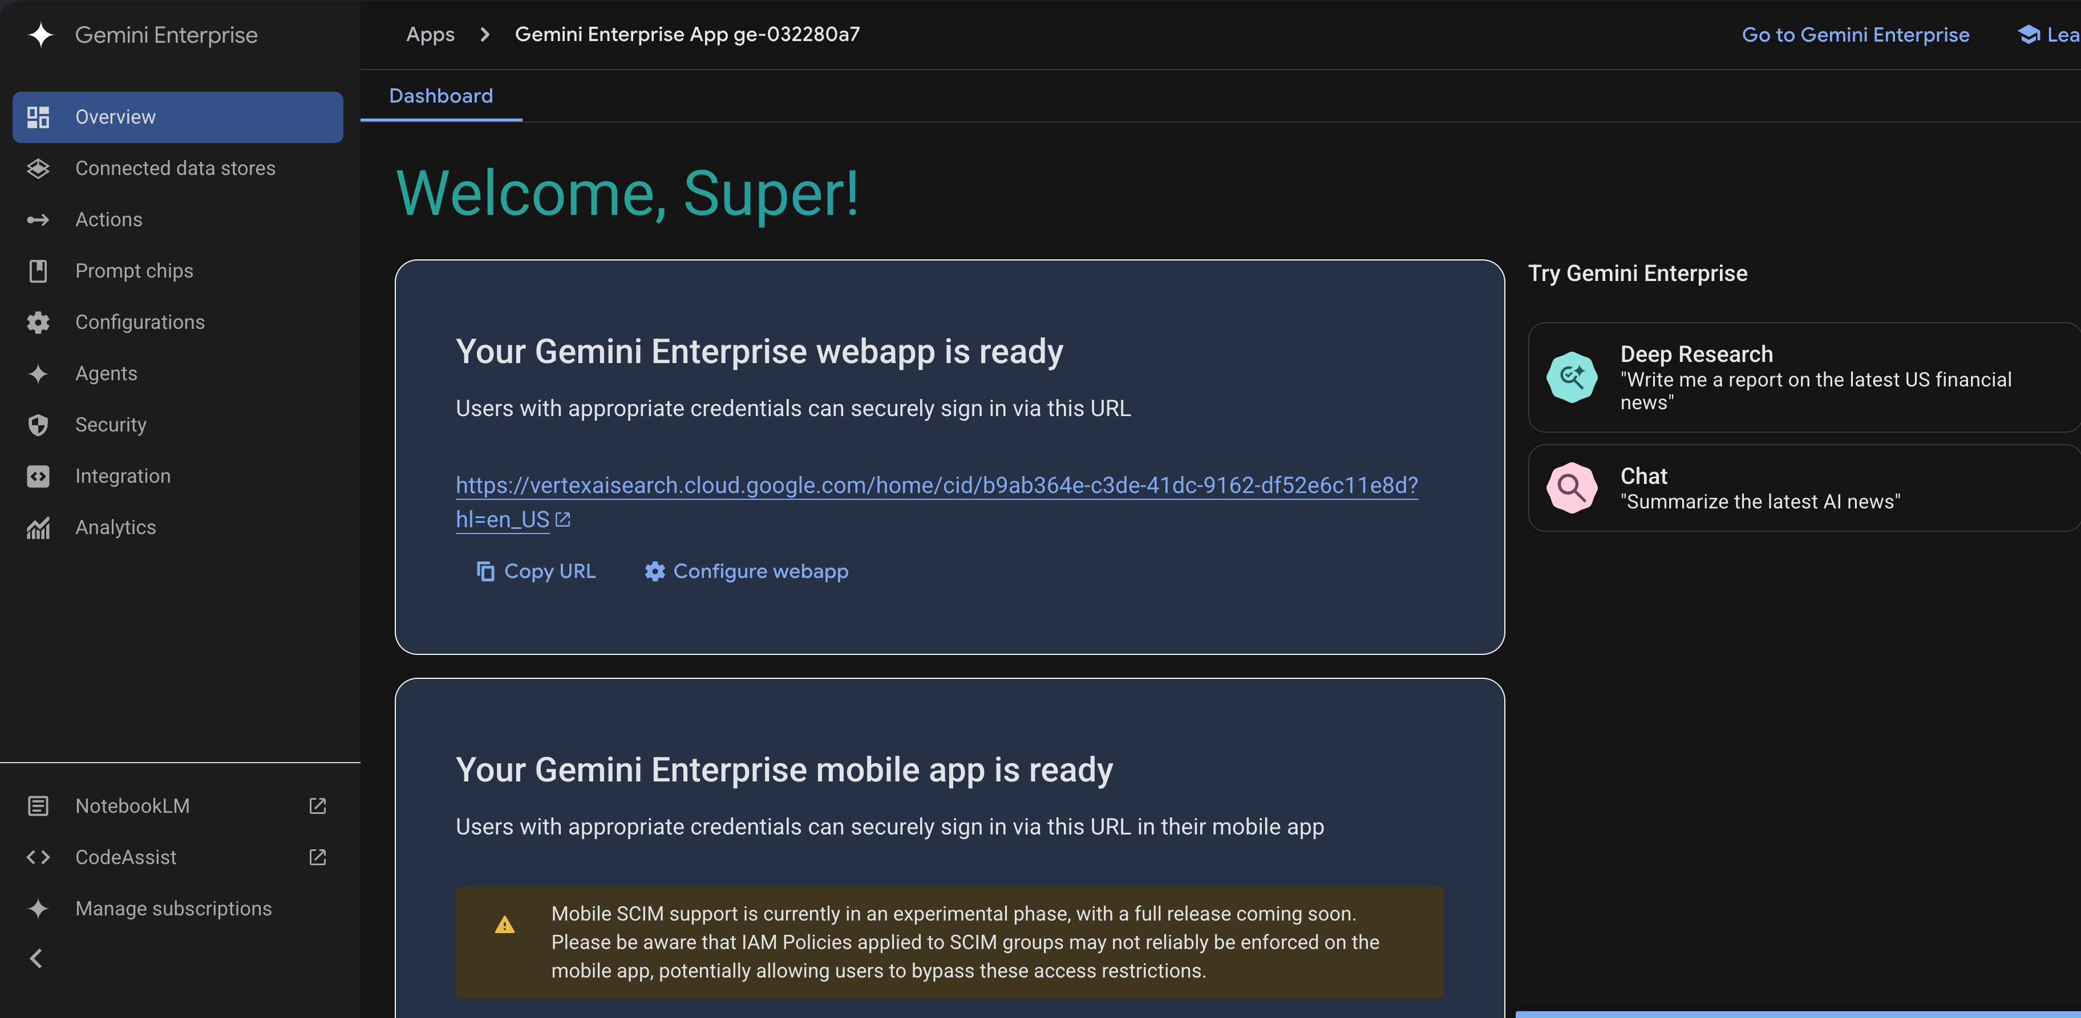Click the Welcome, Super! heading
This screenshot has width=2081, height=1018.
(627, 194)
